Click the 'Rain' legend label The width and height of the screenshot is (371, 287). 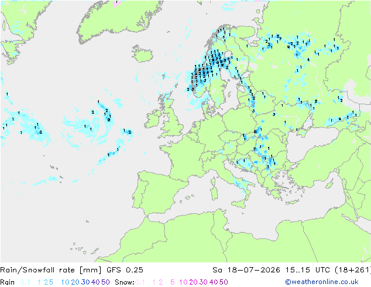pos(8,282)
